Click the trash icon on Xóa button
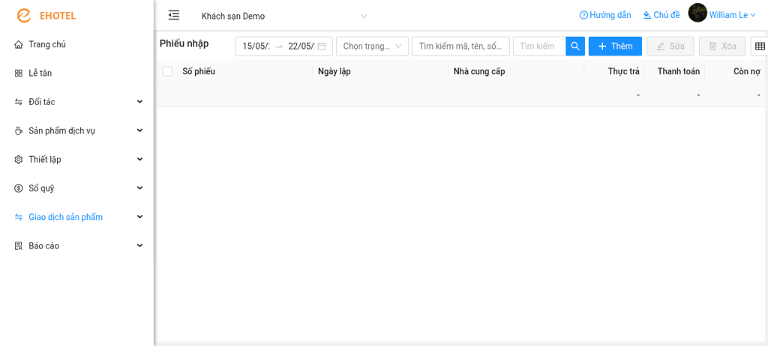This screenshot has width=768, height=346. click(x=712, y=47)
